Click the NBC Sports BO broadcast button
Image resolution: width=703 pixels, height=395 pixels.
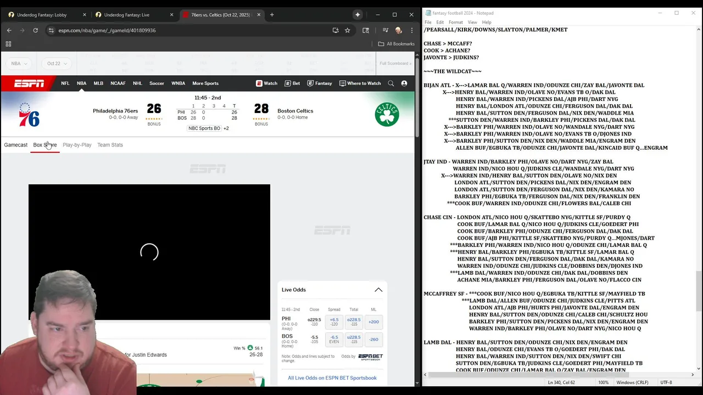(204, 128)
